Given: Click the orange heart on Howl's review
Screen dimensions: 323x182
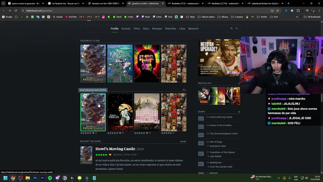Looking at the screenshot, I should point(110,155).
